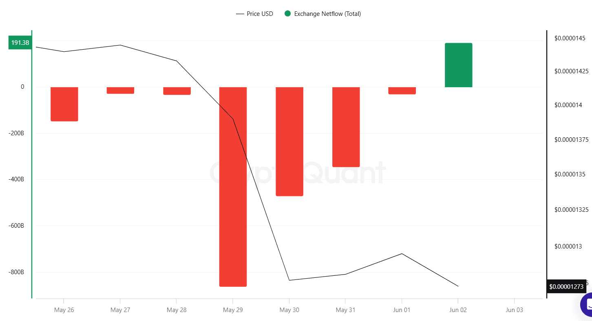Toggle the Exchange Netflow (Total) legend label
The image size is (592, 321).
coord(327,14)
